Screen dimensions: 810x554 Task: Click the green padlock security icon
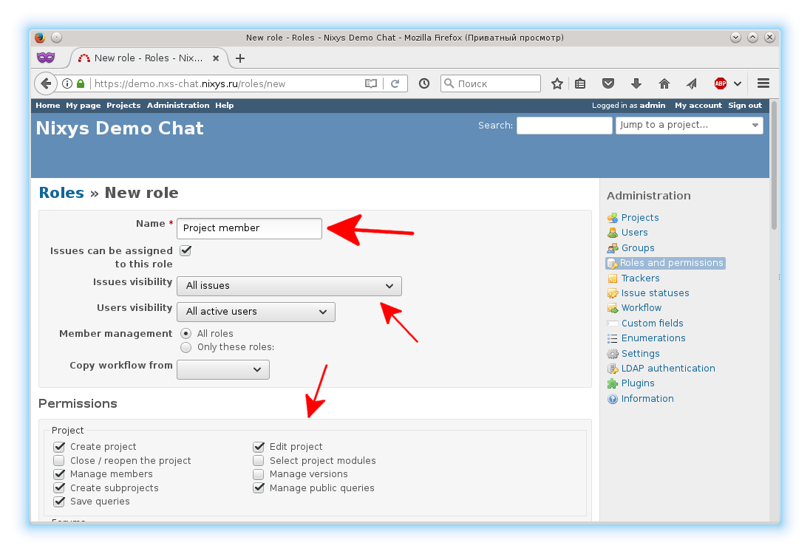coord(81,83)
